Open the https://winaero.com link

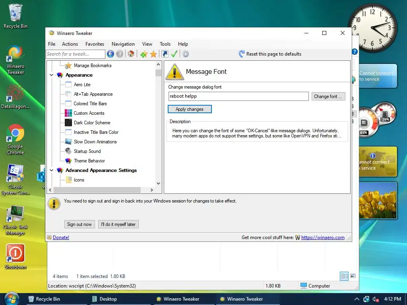pos(323,237)
